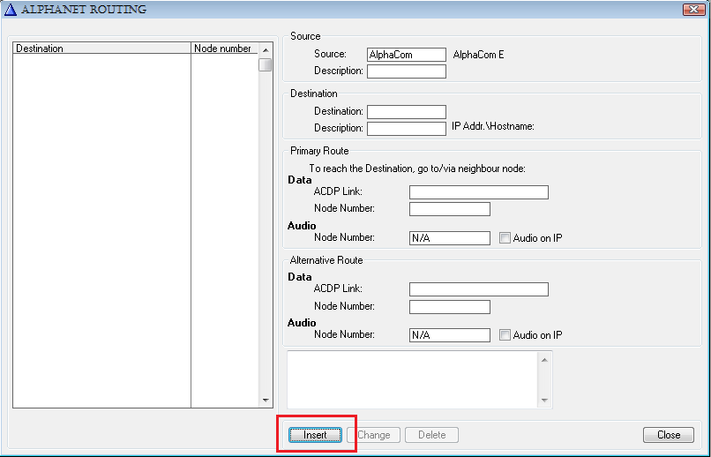
Task: Focus the Source field containing AlphaCom
Action: [407, 55]
